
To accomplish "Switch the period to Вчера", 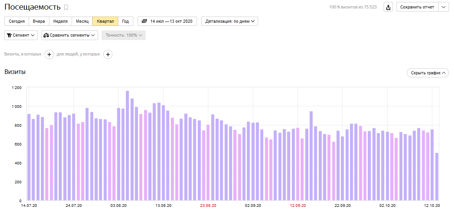I will [x=39, y=21].
